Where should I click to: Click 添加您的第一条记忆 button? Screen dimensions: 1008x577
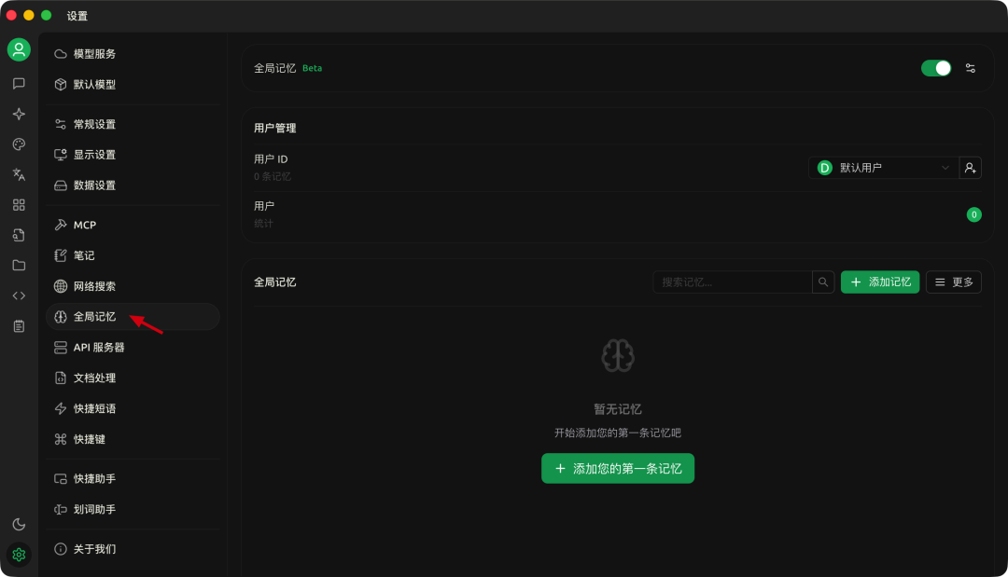point(617,469)
